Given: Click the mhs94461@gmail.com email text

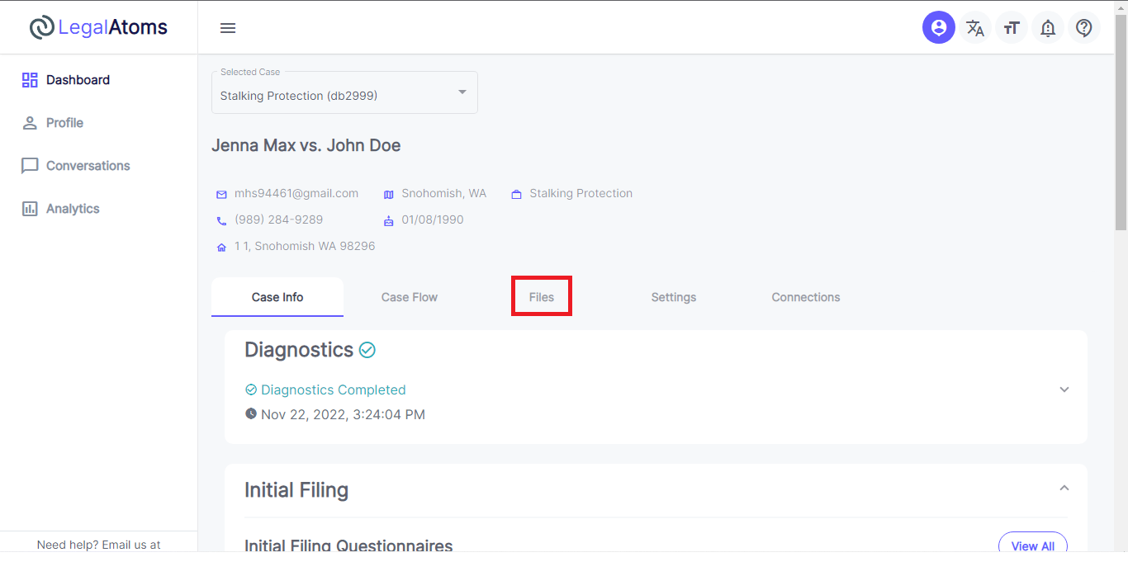Looking at the screenshot, I should coord(296,193).
